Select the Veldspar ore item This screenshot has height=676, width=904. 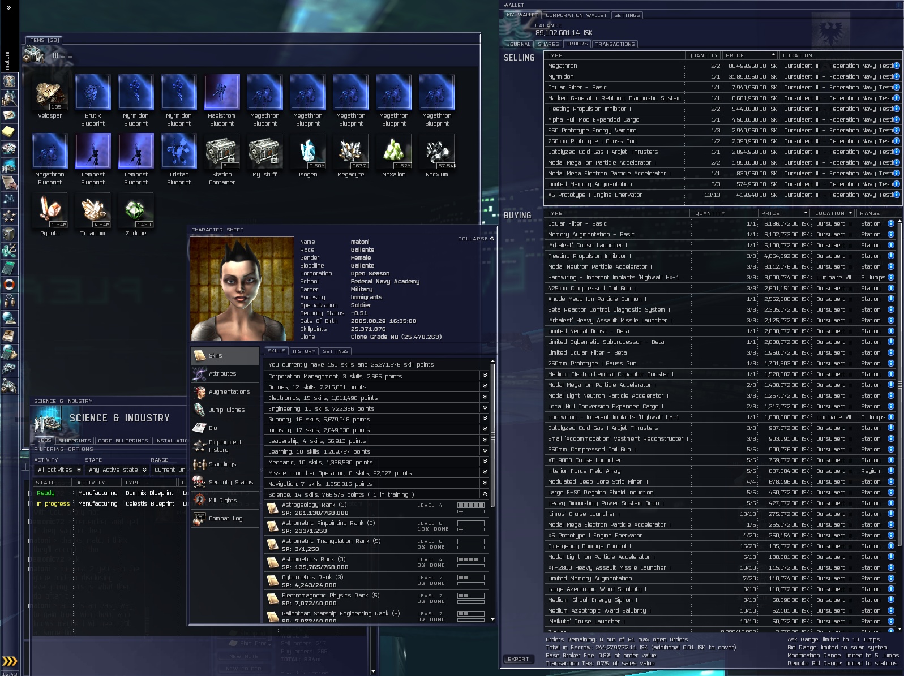pyautogui.click(x=50, y=97)
